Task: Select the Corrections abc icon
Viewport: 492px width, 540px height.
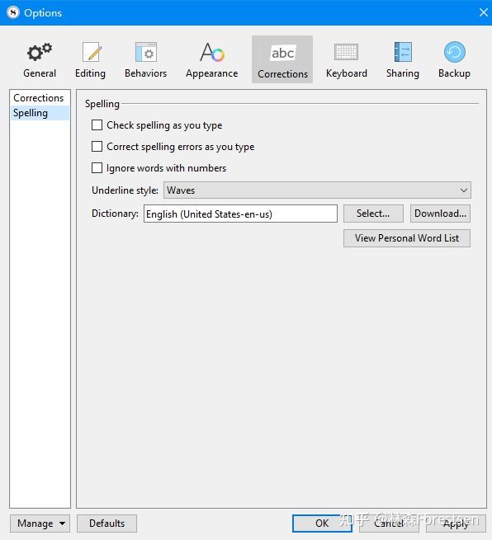Action: click(282, 53)
